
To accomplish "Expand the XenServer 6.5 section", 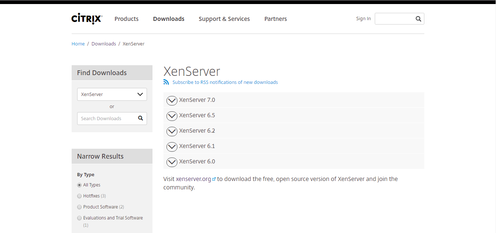I will point(294,115).
